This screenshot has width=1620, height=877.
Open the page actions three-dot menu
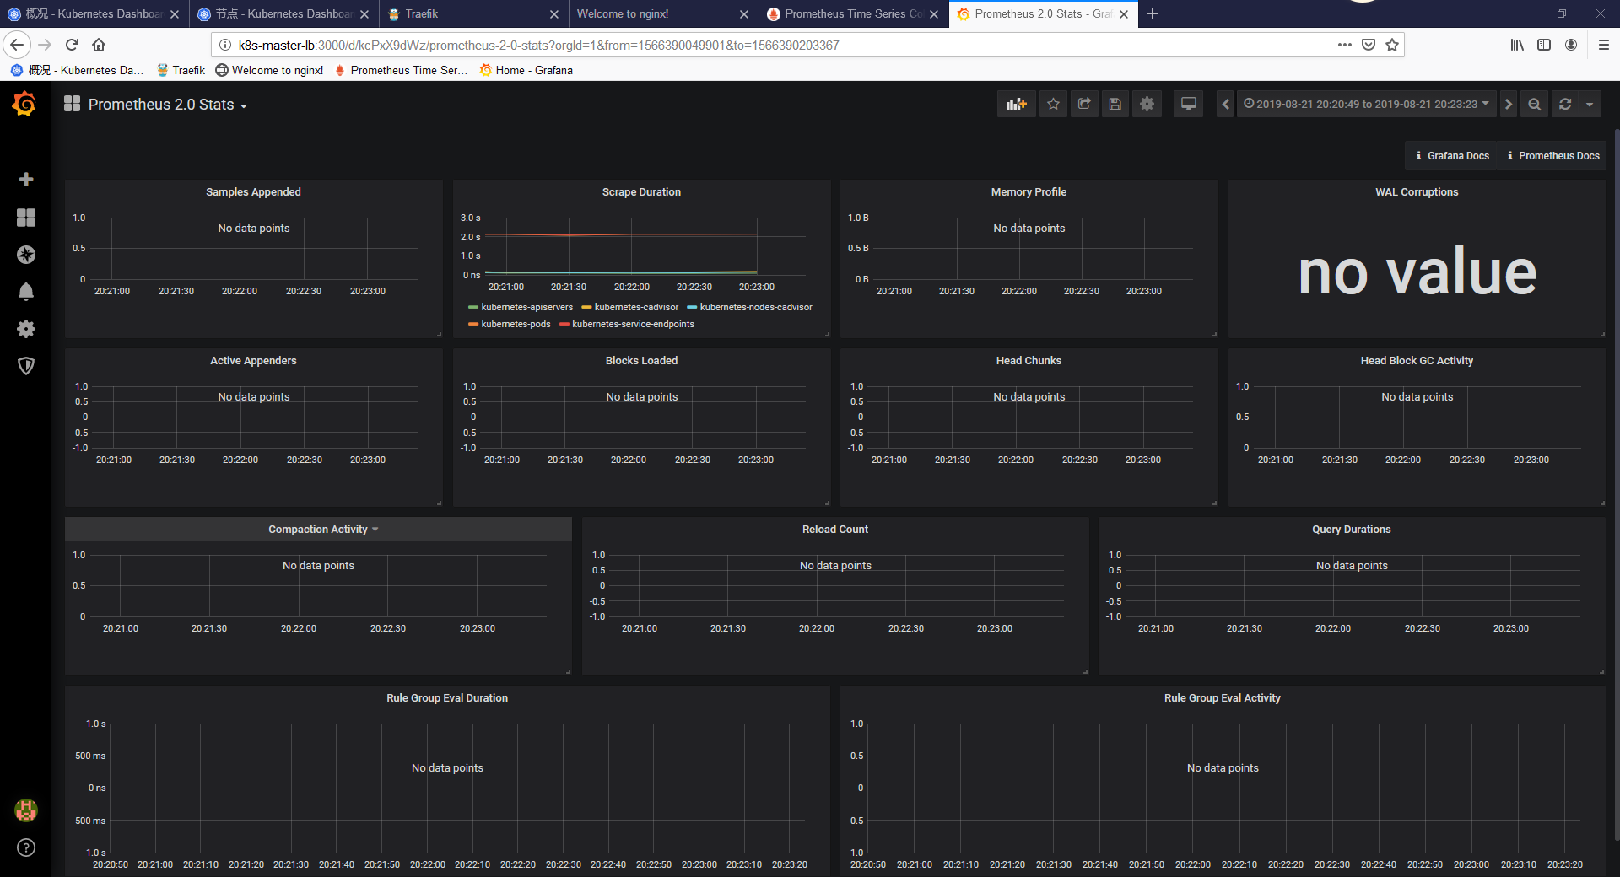[x=1345, y=45]
